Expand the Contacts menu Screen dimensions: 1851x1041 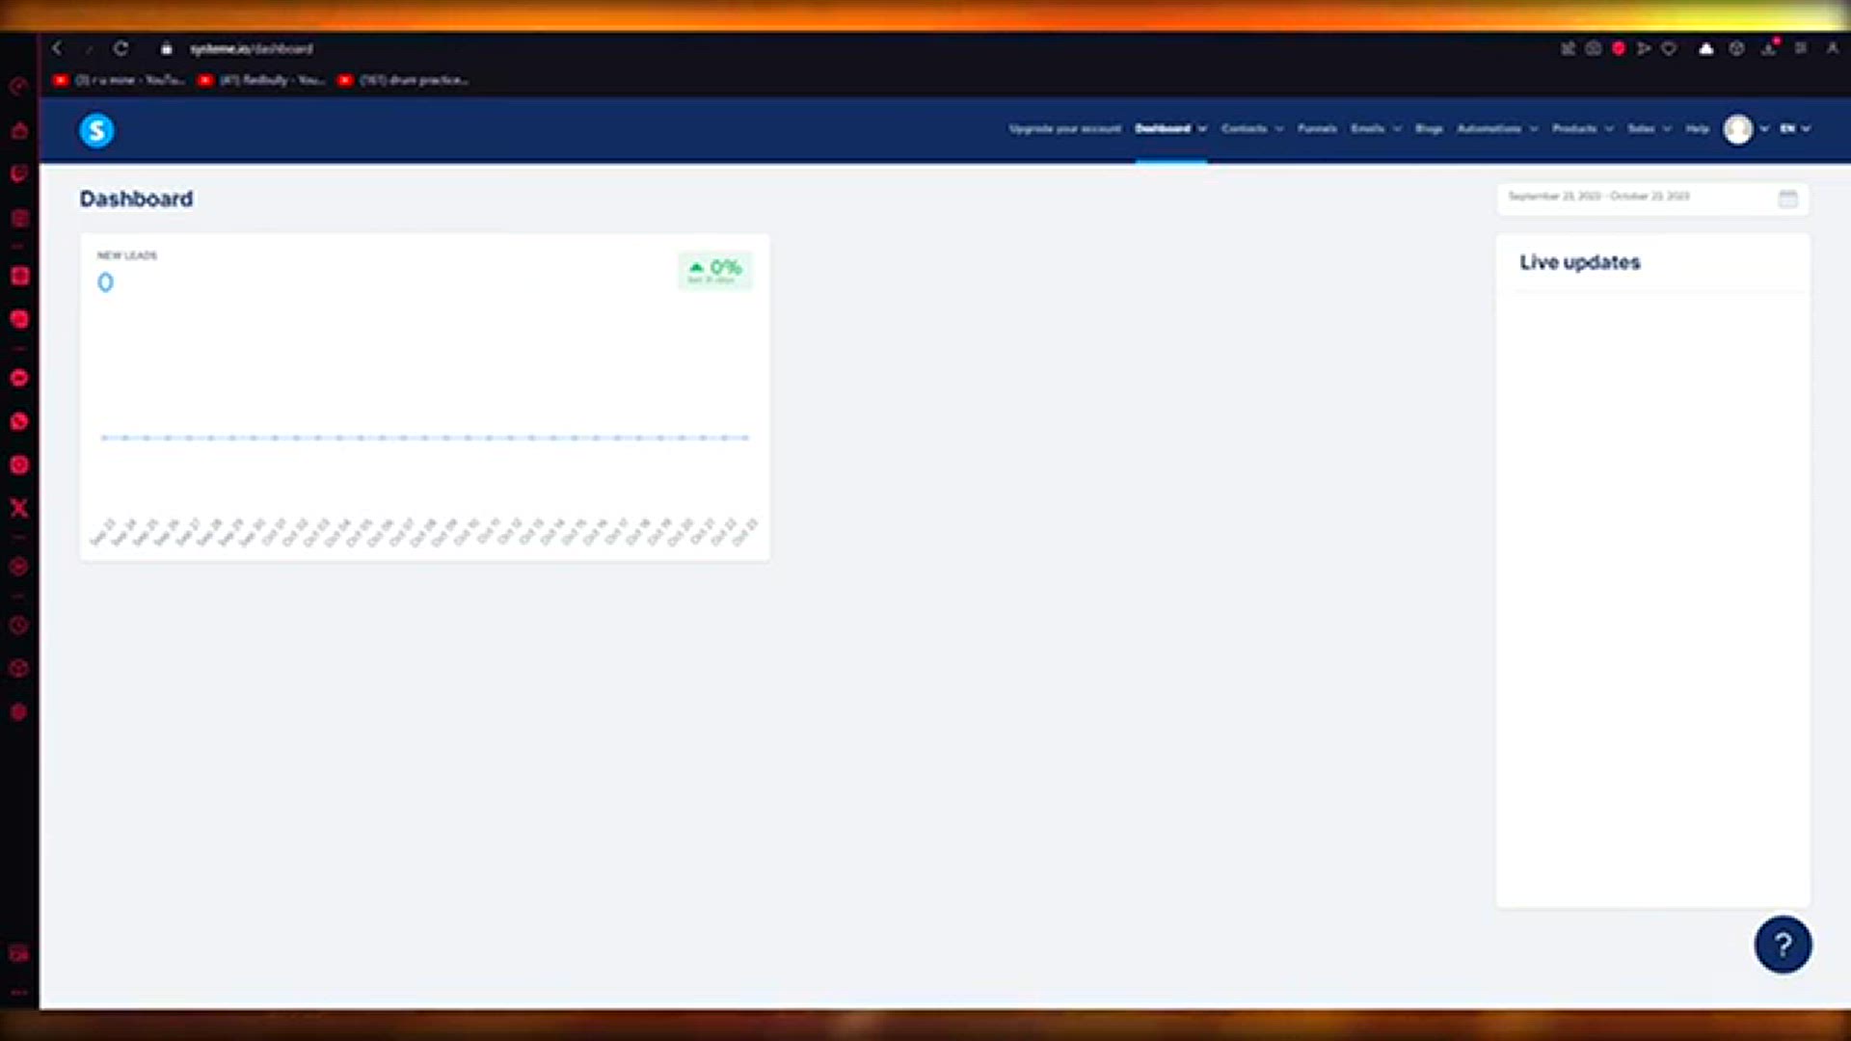pyautogui.click(x=1252, y=128)
